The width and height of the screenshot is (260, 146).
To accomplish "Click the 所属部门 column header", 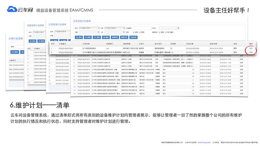I will [110, 44].
